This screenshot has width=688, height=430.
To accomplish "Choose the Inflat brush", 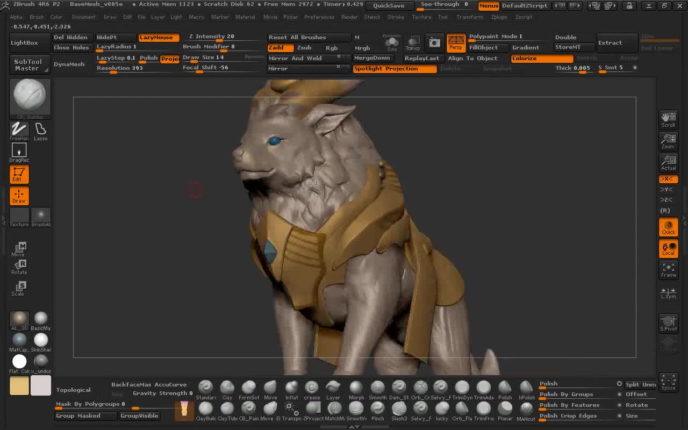I will coord(291,390).
